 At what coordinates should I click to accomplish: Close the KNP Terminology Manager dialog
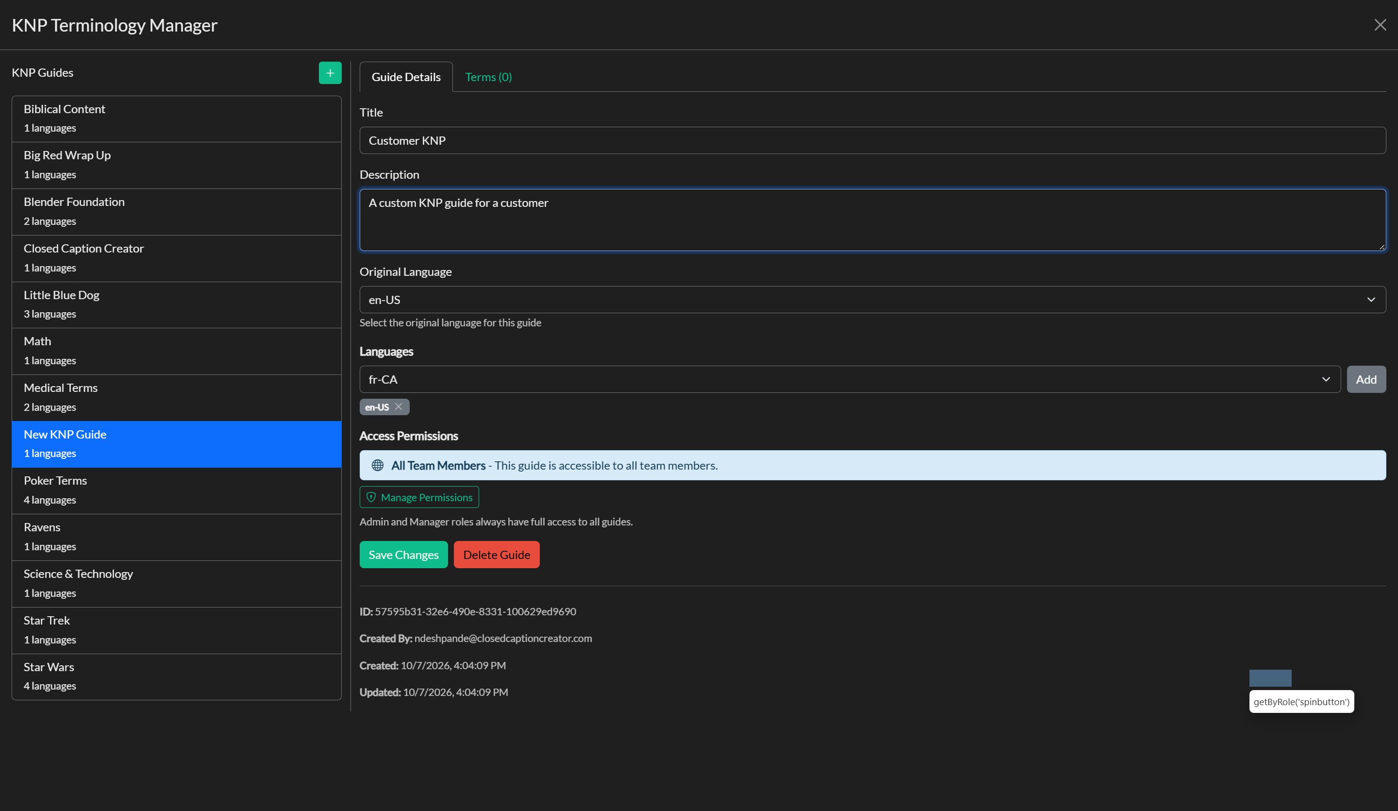pos(1380,25)
